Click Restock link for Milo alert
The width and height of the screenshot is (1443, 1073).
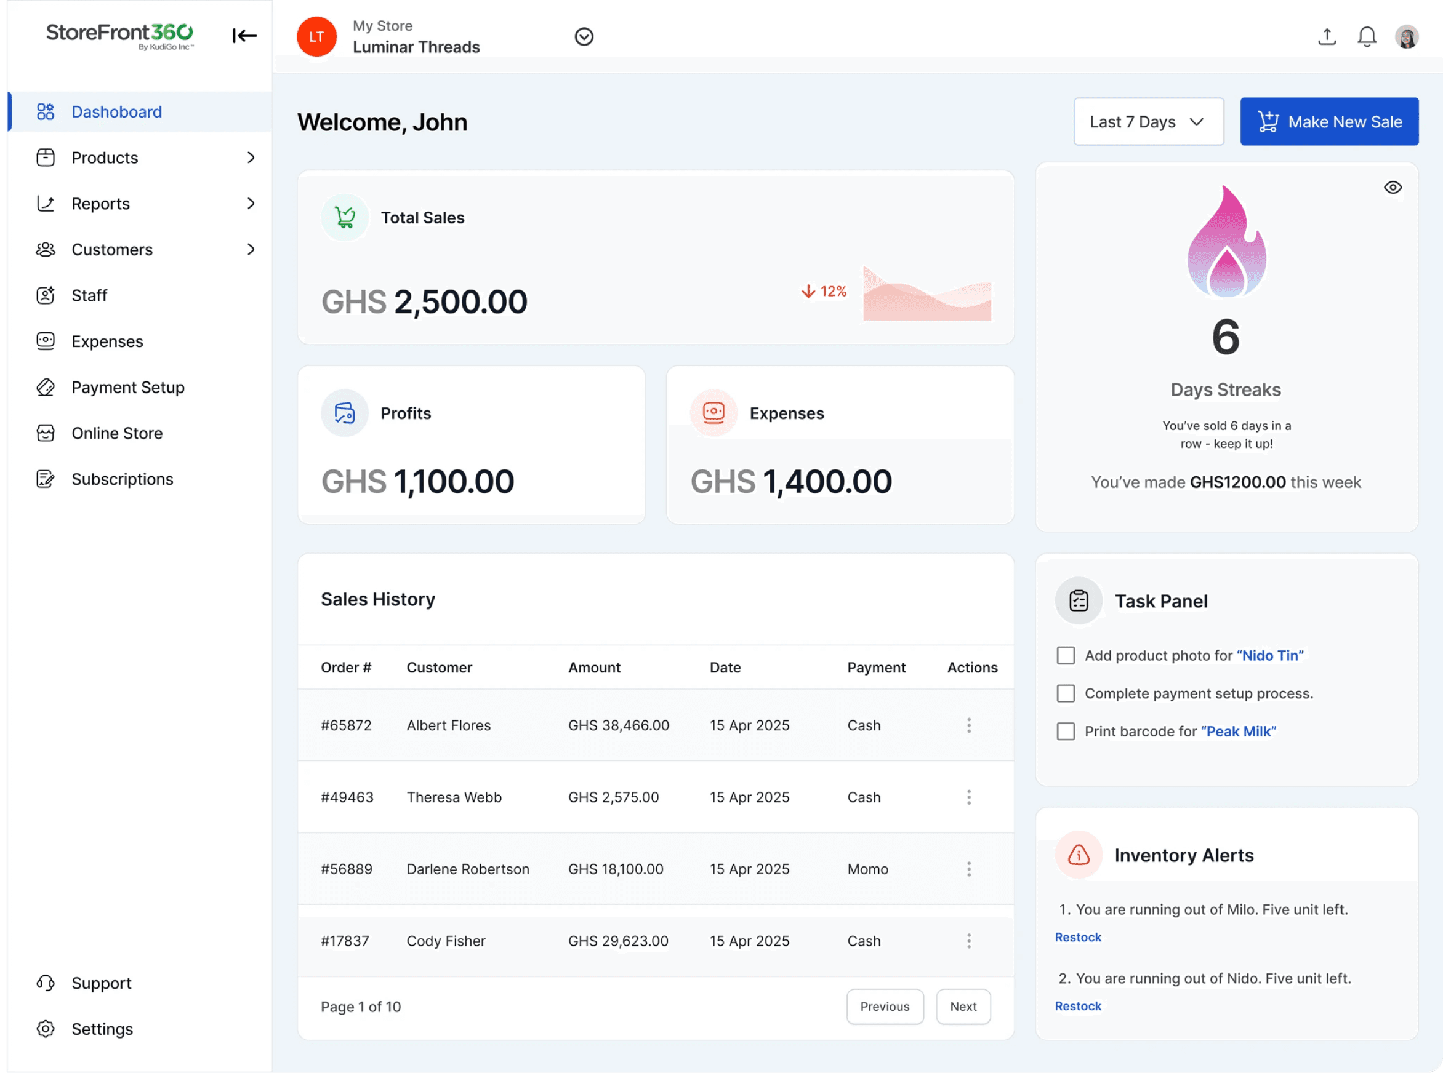(1078, 937)
